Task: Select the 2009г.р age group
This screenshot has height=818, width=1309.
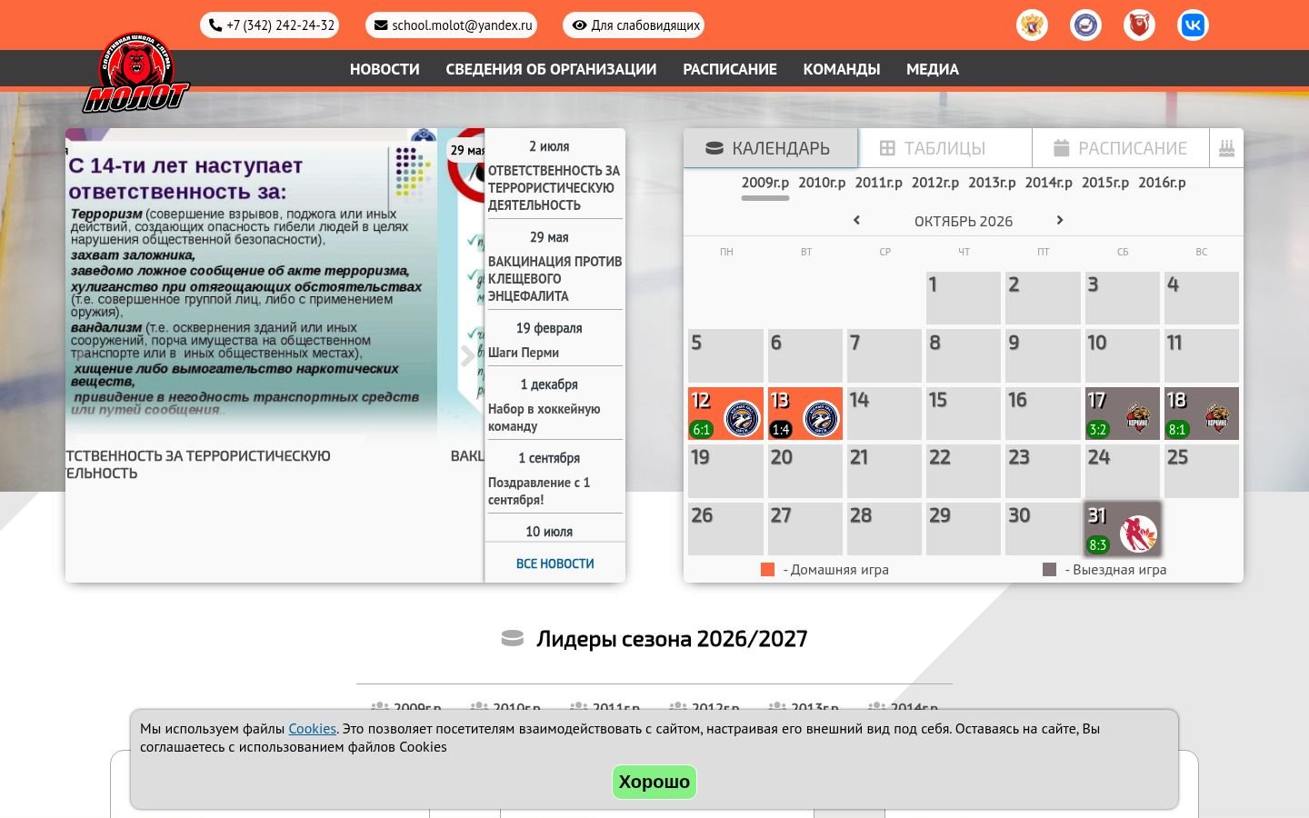Action: point(765,183)
